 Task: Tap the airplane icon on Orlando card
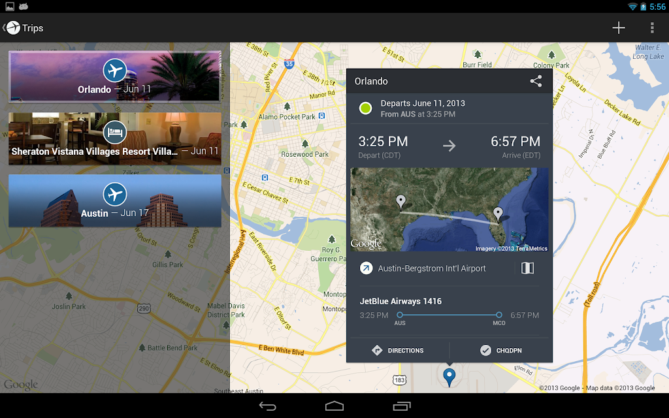point(115,71)
